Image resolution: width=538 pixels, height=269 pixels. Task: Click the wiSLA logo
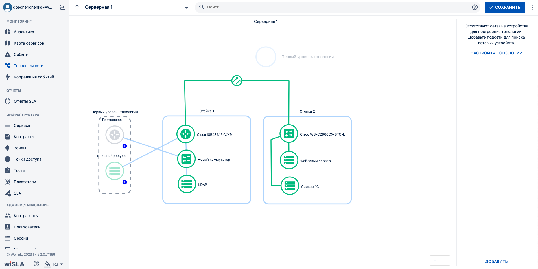click(x=14, y=264)
